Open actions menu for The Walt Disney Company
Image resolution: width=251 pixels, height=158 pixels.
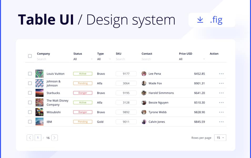point(221,102)
